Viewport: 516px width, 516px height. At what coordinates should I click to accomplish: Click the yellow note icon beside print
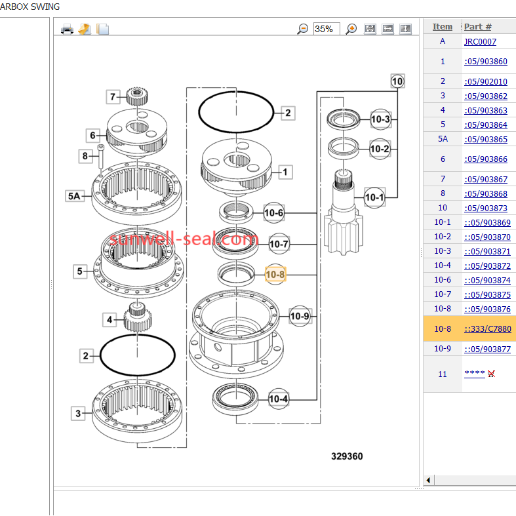click(85, 28)
